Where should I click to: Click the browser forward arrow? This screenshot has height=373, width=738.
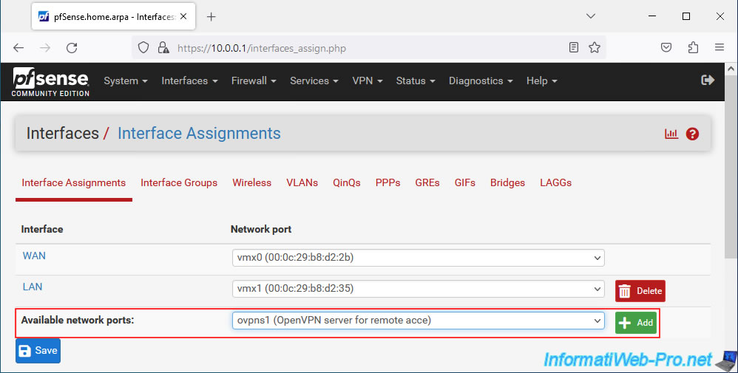tap(45, 47)
